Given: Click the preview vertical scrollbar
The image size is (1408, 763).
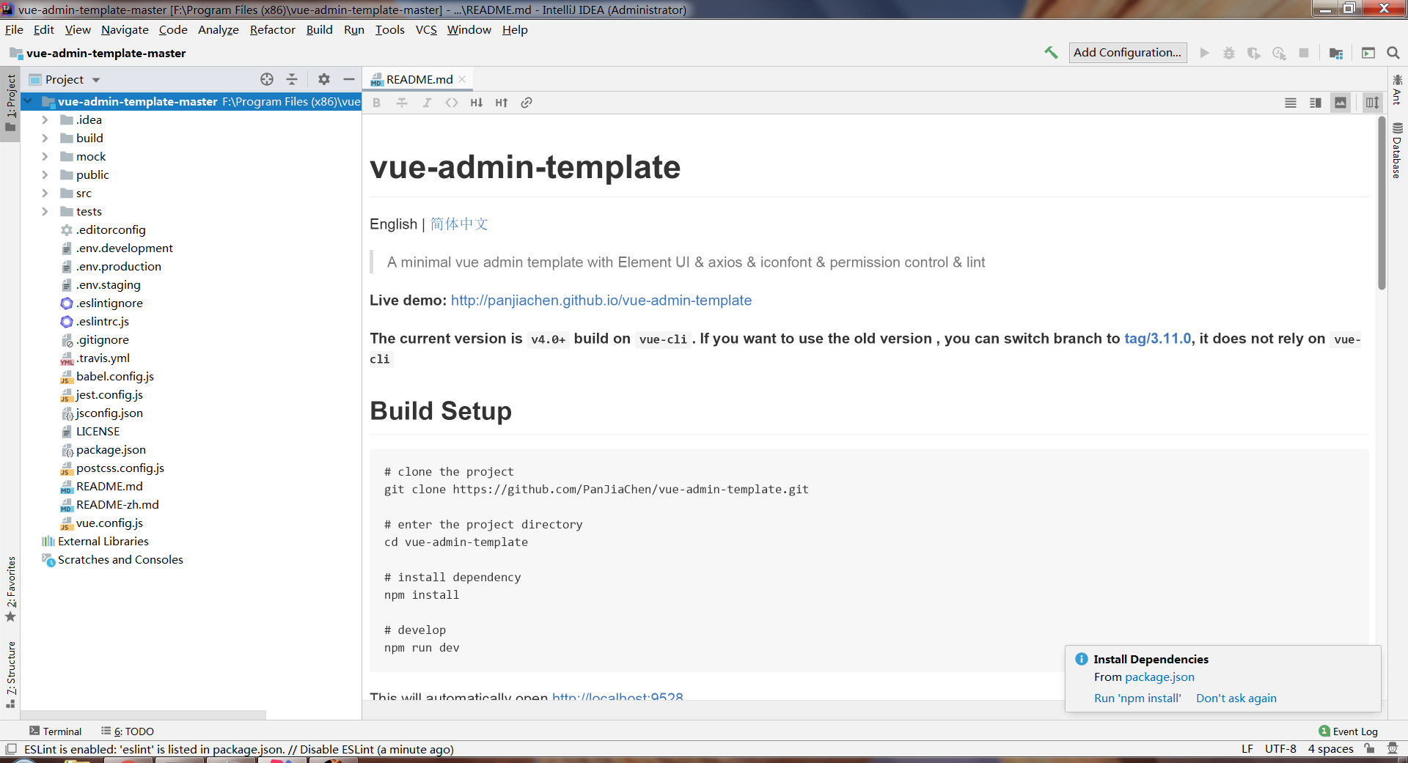Looking at the screenshot, I should [1382, 203].
